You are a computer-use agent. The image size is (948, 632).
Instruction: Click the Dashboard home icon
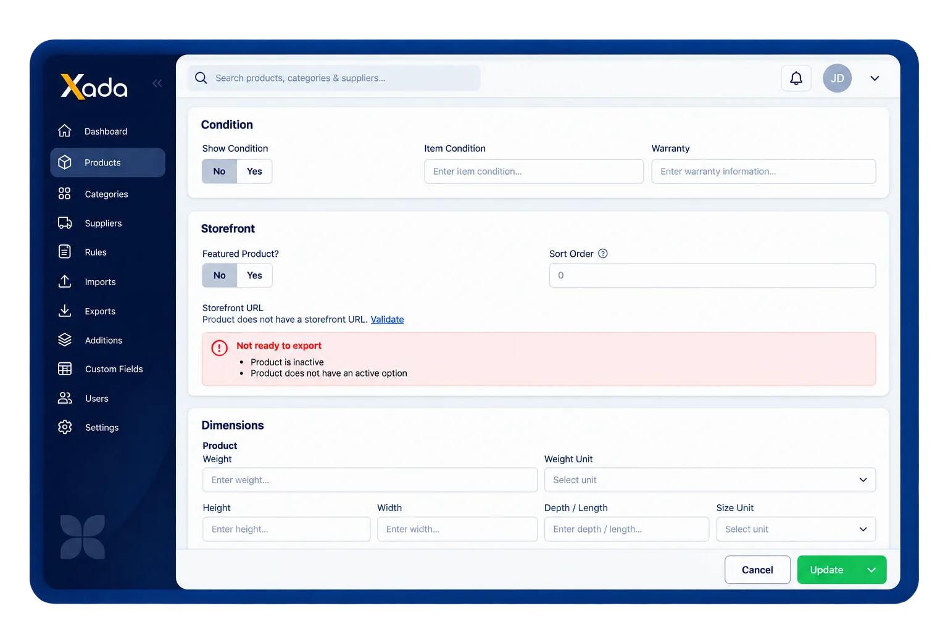point(65,131)
